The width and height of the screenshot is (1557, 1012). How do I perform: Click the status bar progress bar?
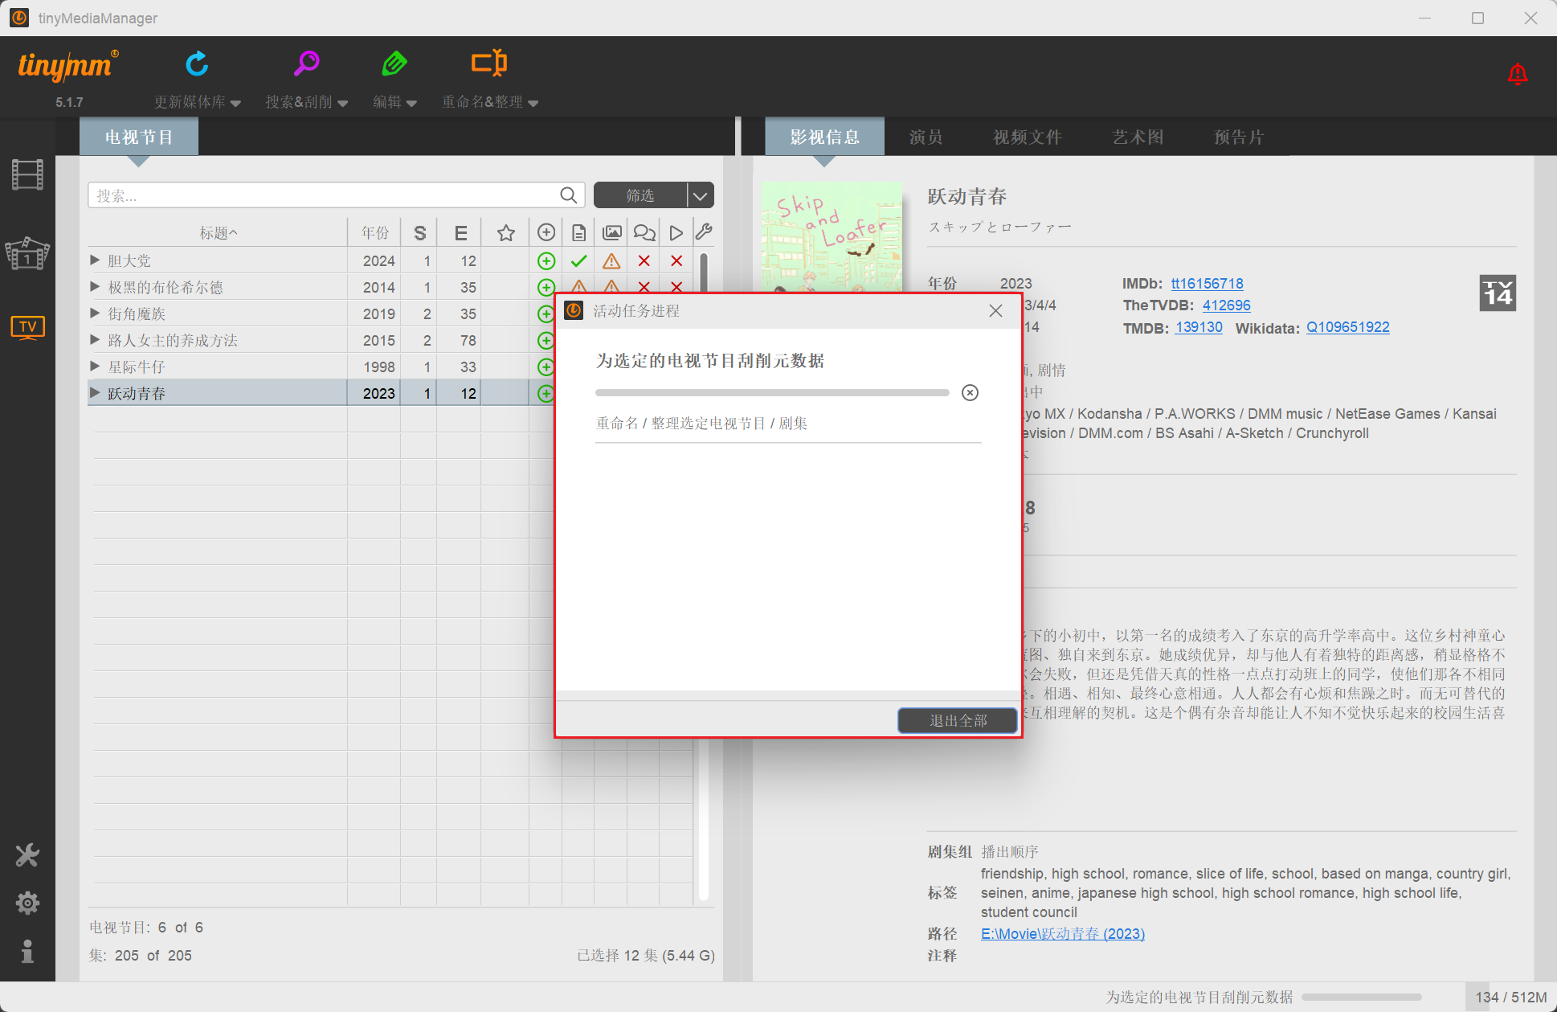1361,997
